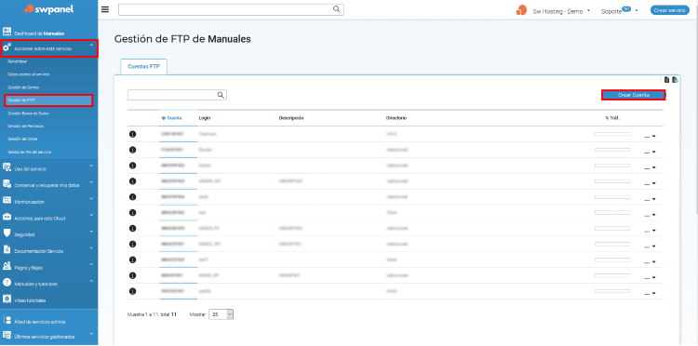Click the Seguridad shield icon

[x=7, y=233]
